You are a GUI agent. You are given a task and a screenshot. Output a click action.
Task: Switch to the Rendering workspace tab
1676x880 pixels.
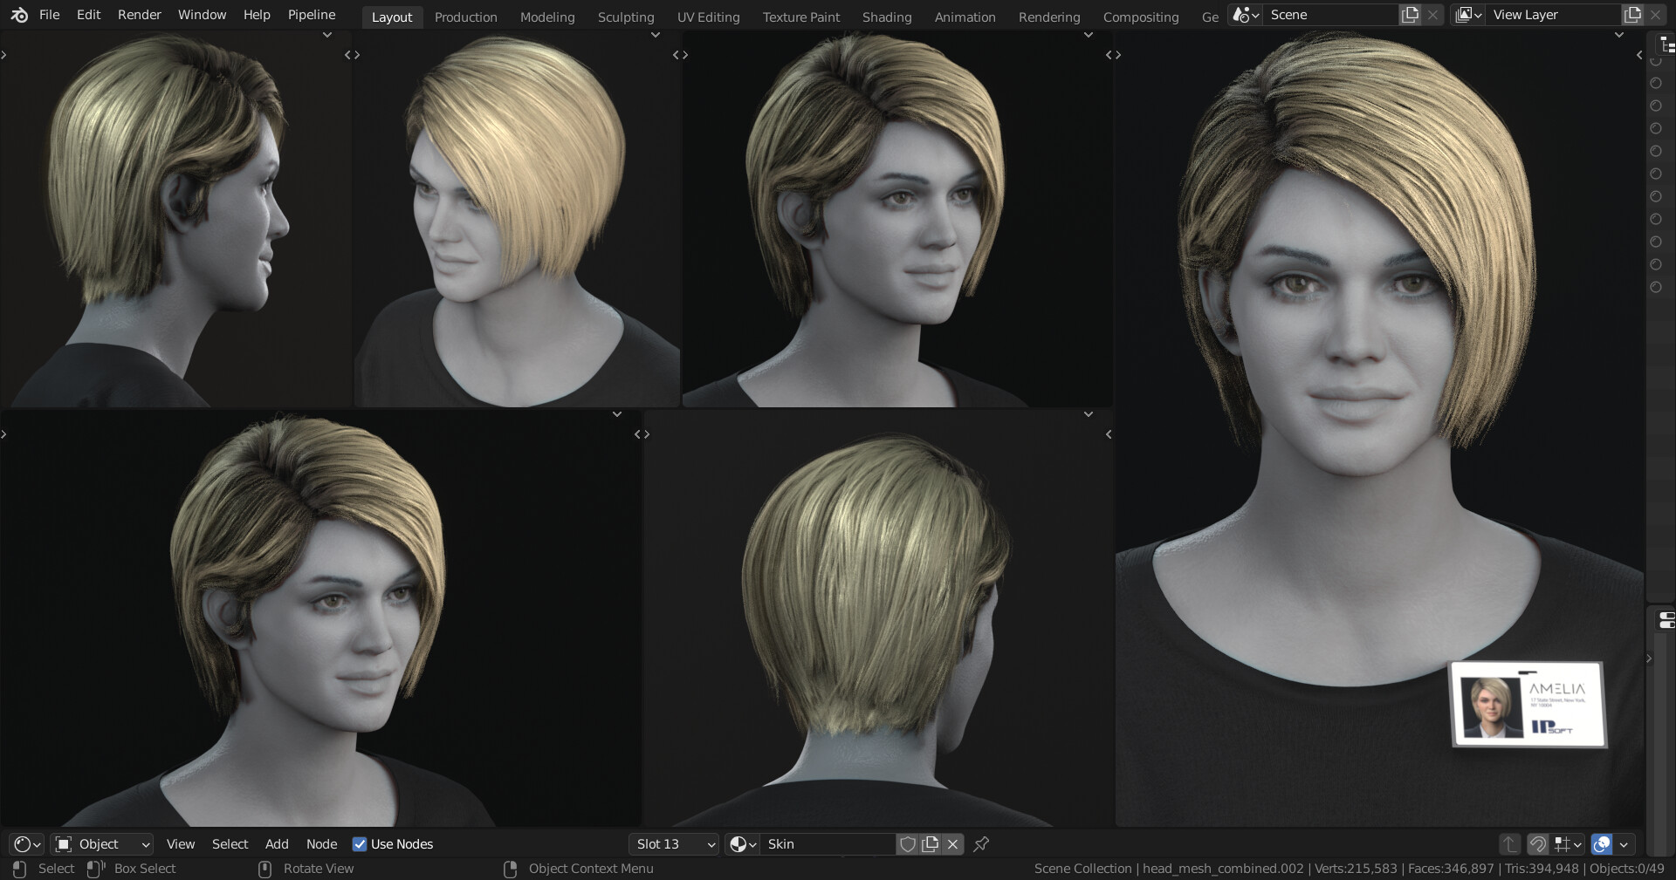click(x=1049, y=17)
